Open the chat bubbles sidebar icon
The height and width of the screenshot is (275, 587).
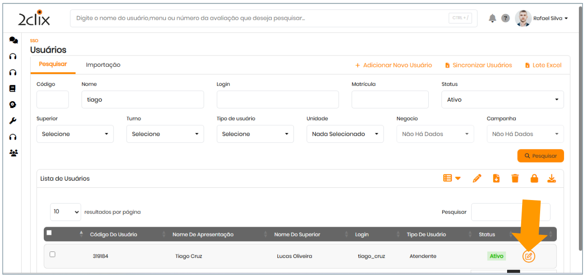coord(14,40)
